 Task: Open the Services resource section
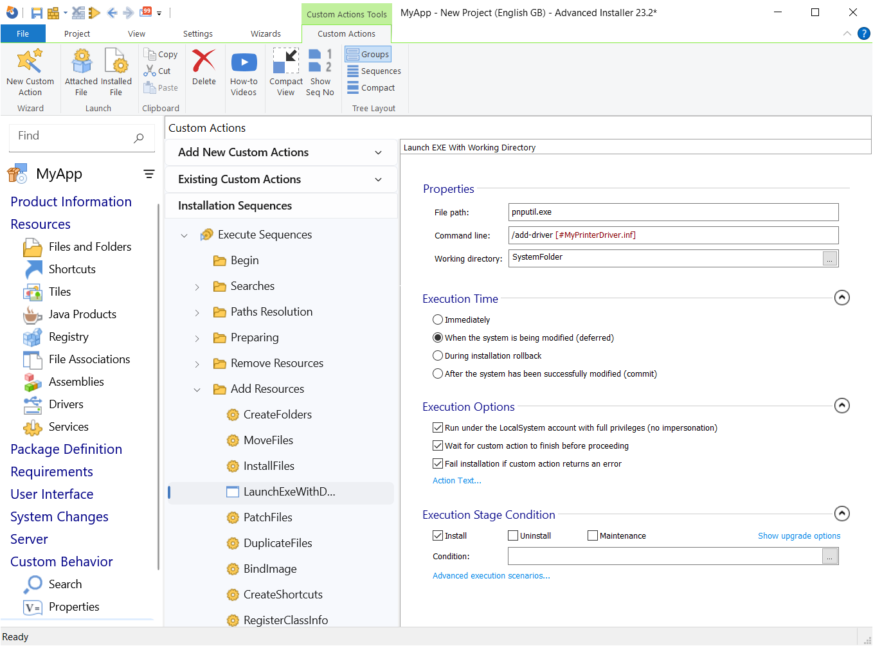click(x=68, y=426)
